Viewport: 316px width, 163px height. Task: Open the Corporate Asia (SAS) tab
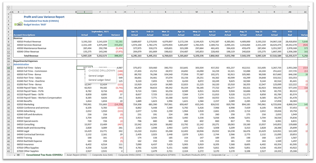102,155
